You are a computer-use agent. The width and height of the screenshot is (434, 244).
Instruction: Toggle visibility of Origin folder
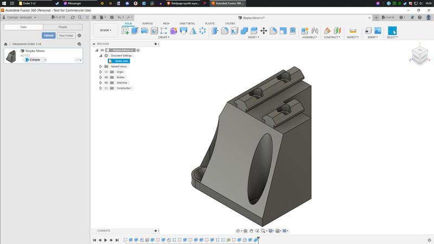tap(106, 72)
